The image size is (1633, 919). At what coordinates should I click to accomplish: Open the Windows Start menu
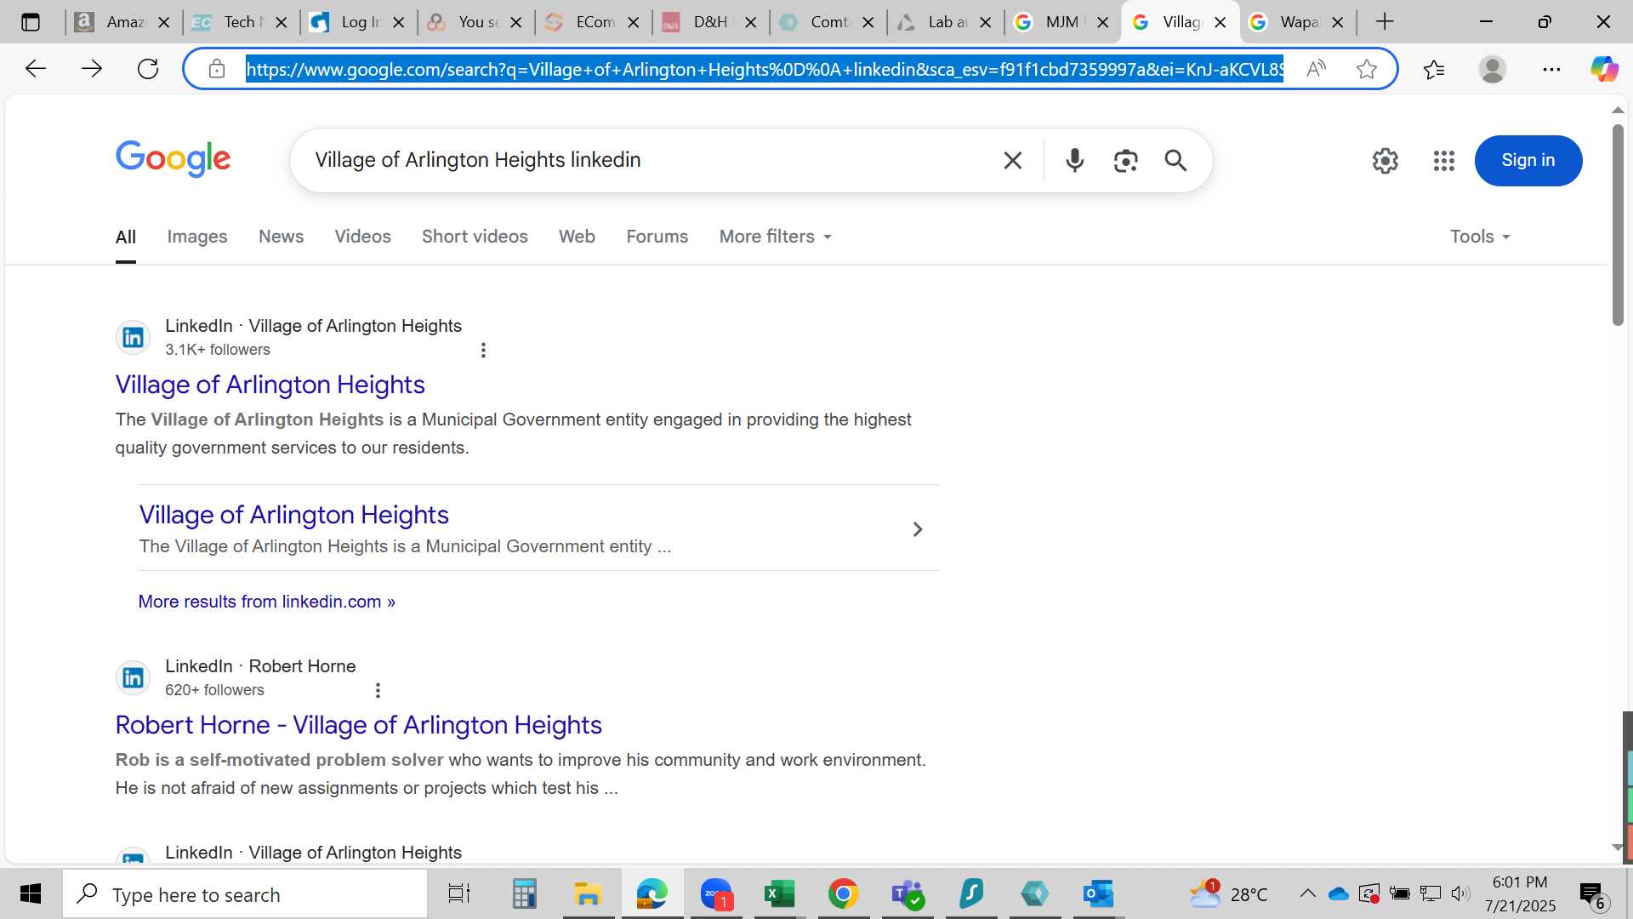[x=31, y=894]
